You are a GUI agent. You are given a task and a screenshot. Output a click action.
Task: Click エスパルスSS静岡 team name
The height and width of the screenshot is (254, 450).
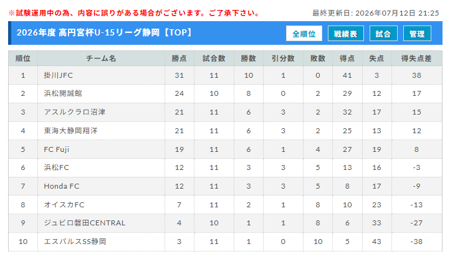75,242
